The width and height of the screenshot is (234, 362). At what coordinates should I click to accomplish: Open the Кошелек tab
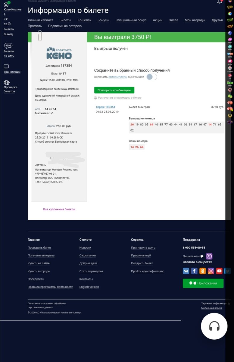(x=84, y=20)
